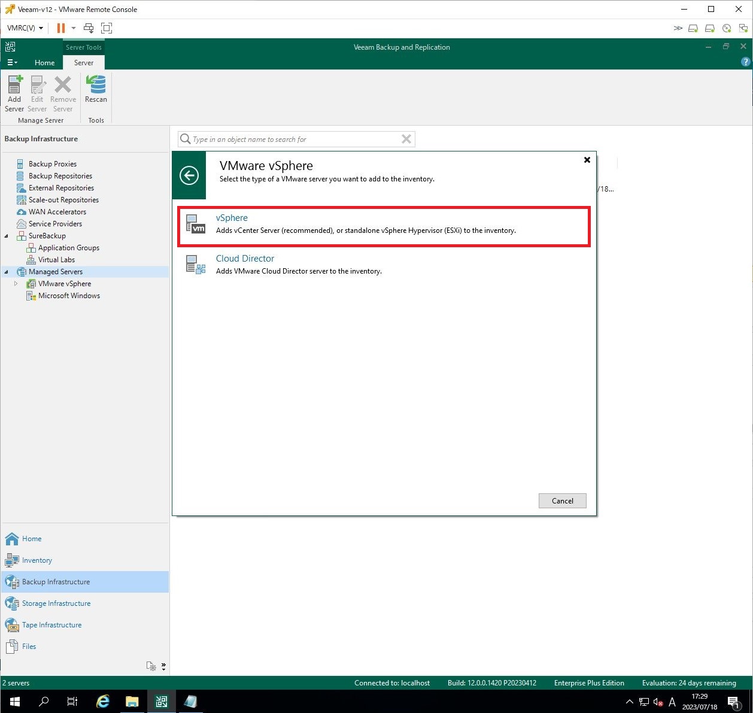
Task: Click the object name search field
Action: (x=296, y=139)
